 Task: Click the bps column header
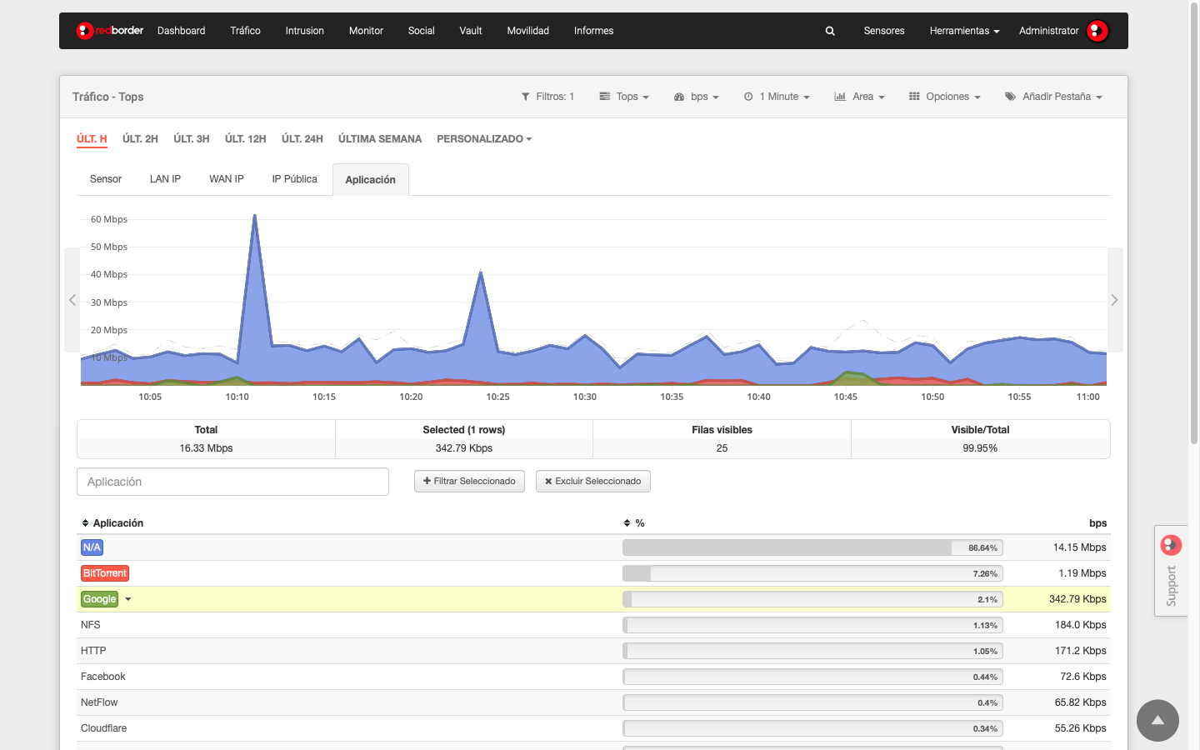pyautogui.click(x=1097, y=523)
